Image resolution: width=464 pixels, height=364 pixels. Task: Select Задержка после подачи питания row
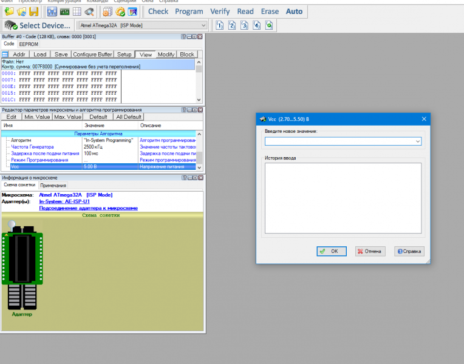[x=98, y=153]
